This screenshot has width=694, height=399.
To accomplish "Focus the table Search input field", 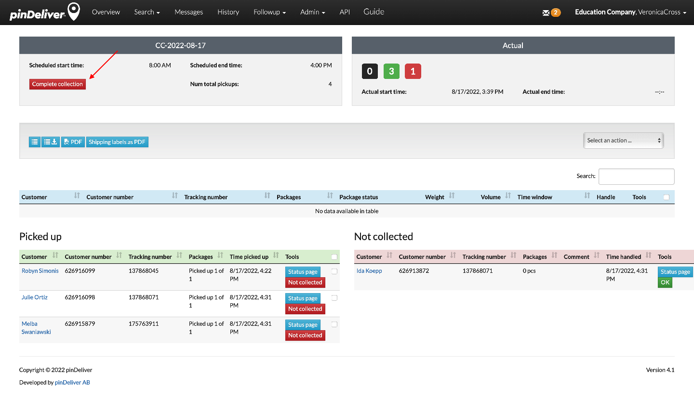I will click(x=636, y=176).
